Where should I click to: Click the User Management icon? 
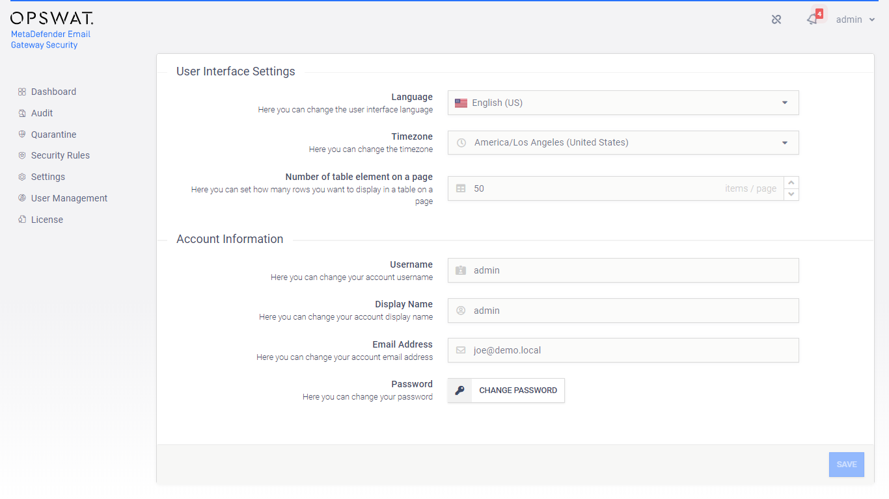[x=22, y=198]
